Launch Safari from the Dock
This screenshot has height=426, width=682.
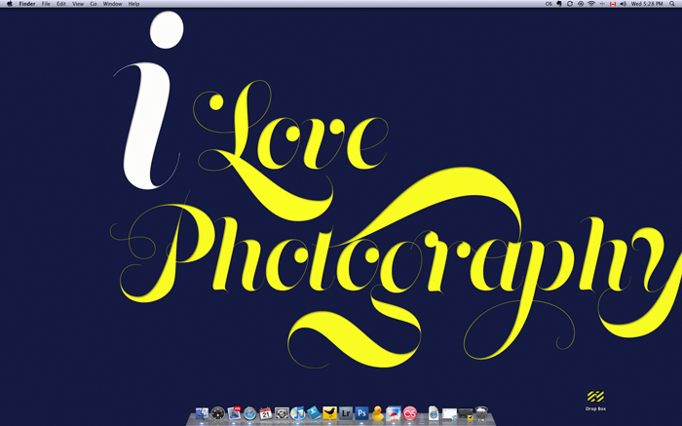(x=249, y=413)
